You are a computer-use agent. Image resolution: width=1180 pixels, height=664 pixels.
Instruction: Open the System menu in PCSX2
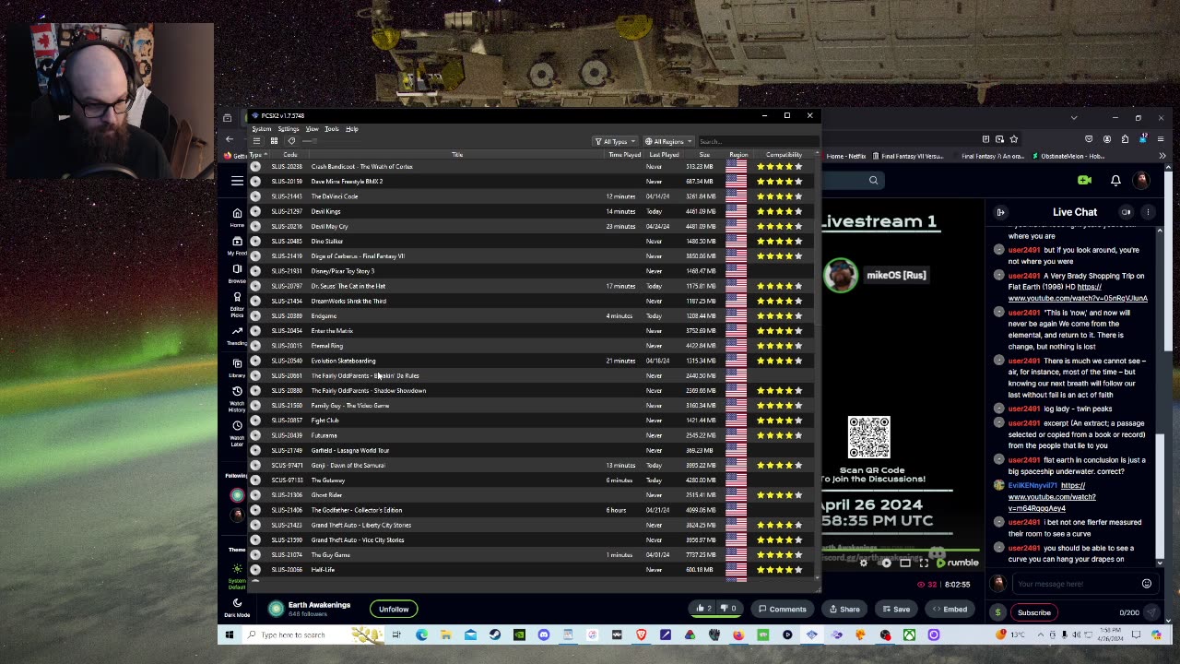[x=262, y=129]
